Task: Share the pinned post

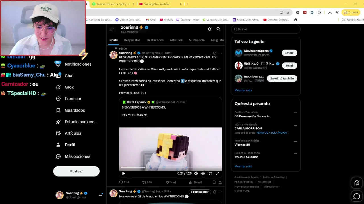Action: coord(220,182)
